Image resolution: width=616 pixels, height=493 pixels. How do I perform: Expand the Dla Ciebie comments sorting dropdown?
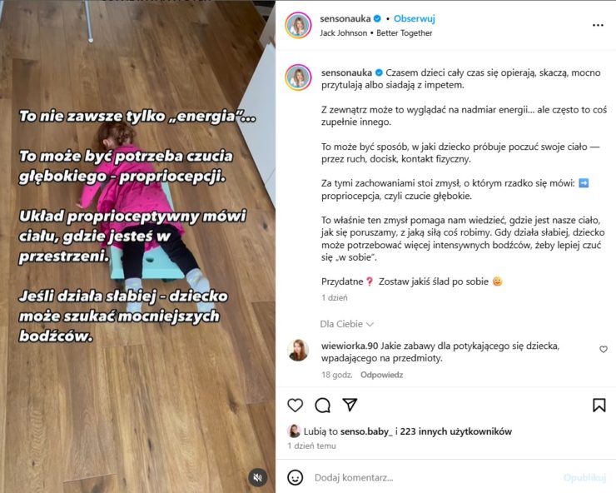(346, 324)
